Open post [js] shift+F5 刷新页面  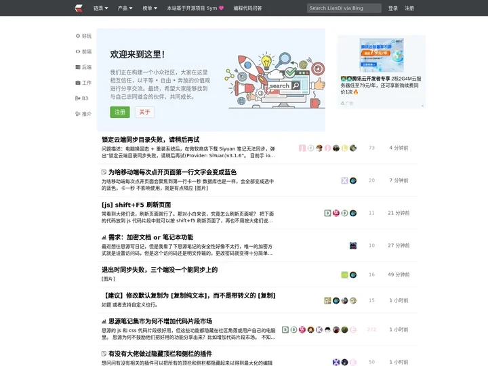pos(136,205)
